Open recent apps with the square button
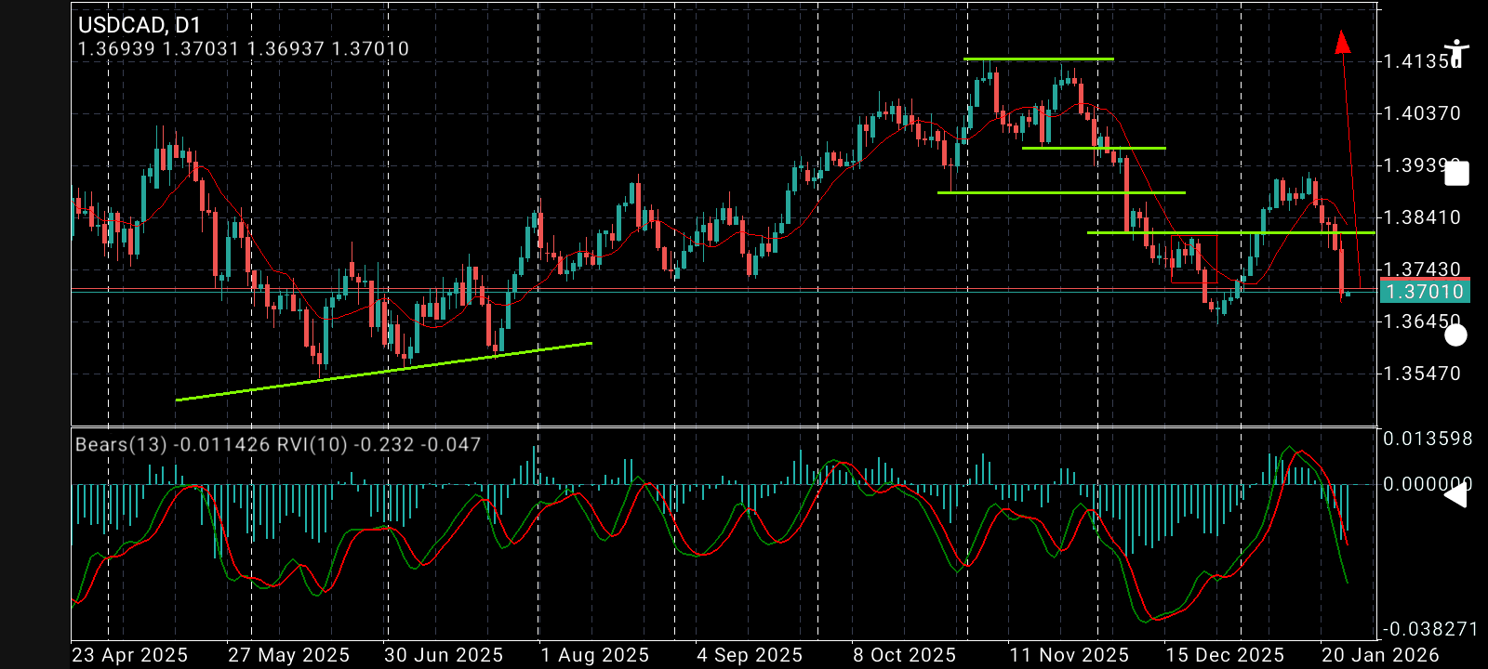 [1456, 174]
